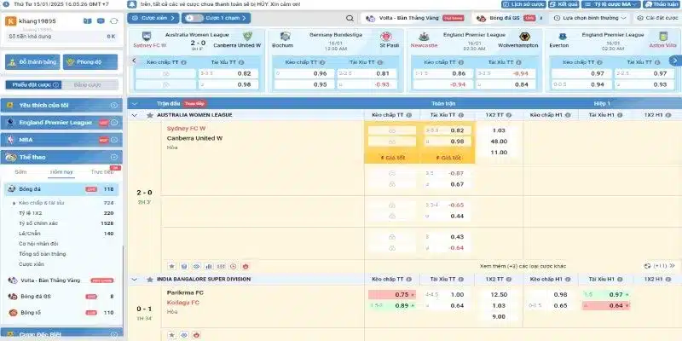682x341 pixels.
Task: Click the refresh balance icon beside khang19895
Action: pyautogui.click(x=113, y=20)
